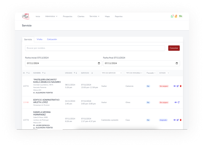
Task: Click refresh icon for Edificio Administrativo row
Action: tap(179, 102)
